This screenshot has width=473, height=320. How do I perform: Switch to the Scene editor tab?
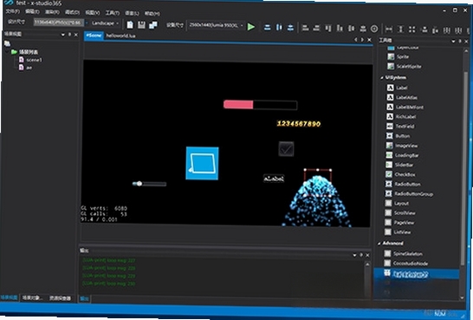[94, 36]
